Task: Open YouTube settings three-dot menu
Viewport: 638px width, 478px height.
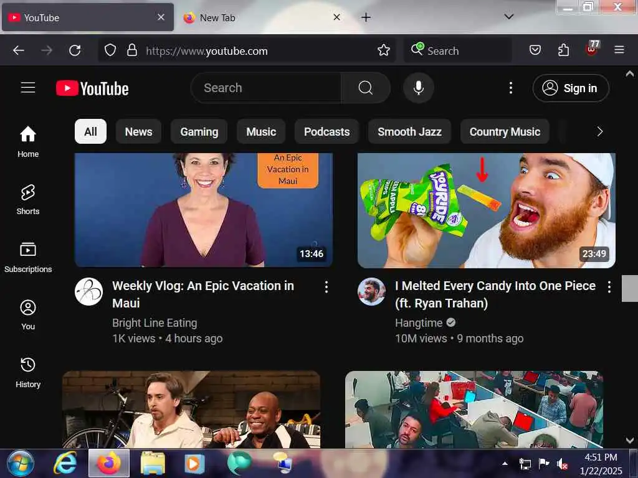Action: pyautogui.click(x=511, y=88)
